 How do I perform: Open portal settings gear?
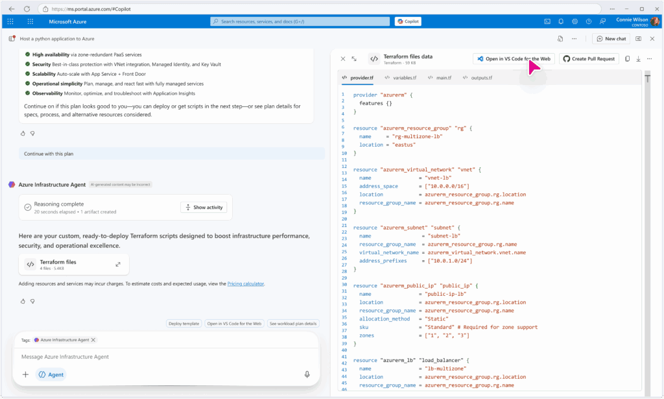click(575, 21)
